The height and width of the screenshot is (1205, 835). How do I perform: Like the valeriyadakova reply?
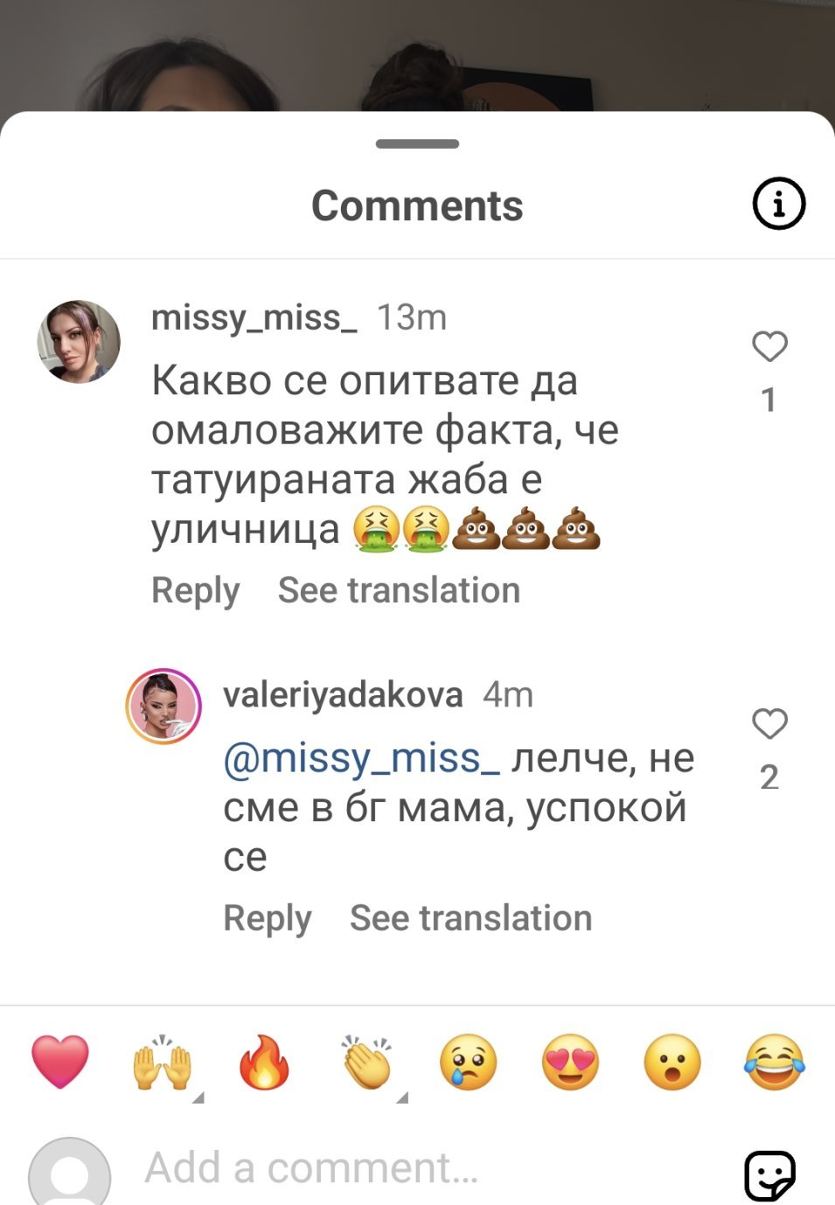coord(769,724)
